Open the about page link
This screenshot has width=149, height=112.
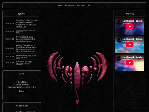(60, 6)
